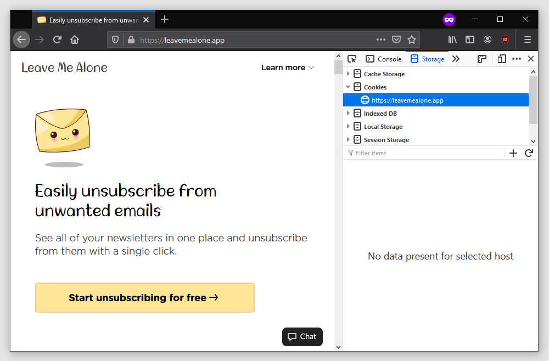549x361 pixels.
Task: Activate the element picker tool
Action: [352, 59]
